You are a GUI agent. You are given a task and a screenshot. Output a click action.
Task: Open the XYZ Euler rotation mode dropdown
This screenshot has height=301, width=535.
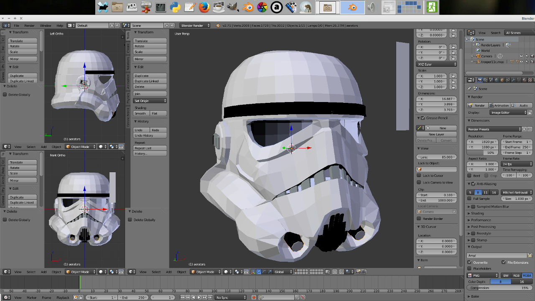pos(437,64)
